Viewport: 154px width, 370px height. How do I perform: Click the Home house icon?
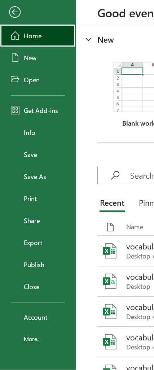(x=15, y=36)
